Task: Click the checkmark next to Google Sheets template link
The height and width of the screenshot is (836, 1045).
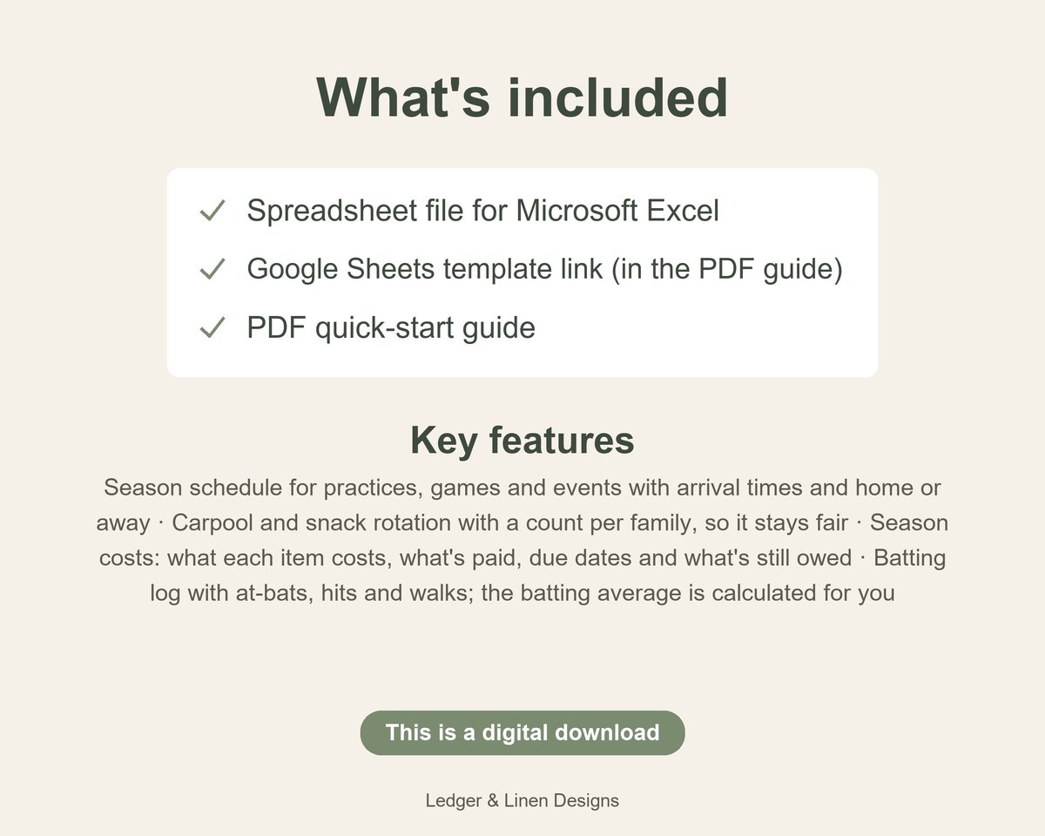Action: tap(212, 269)
